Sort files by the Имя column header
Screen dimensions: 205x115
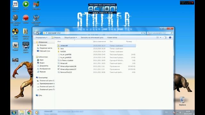pos(59,42)
